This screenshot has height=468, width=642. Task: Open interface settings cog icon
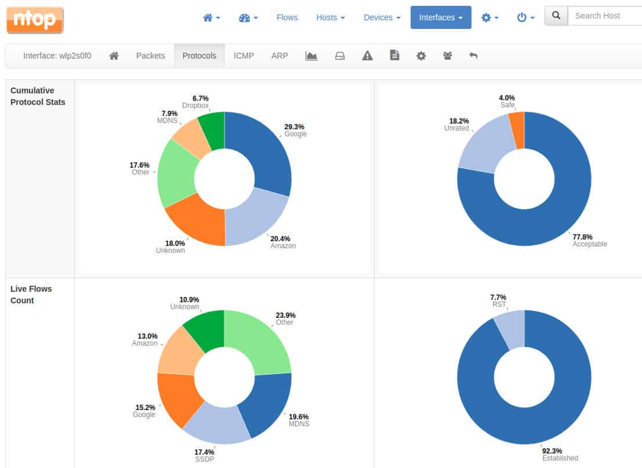[x=421, y=56]
